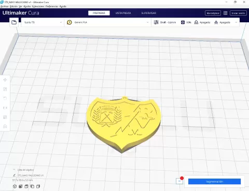Collapse the Lista de objetos panel

click(x=14, y=170)
